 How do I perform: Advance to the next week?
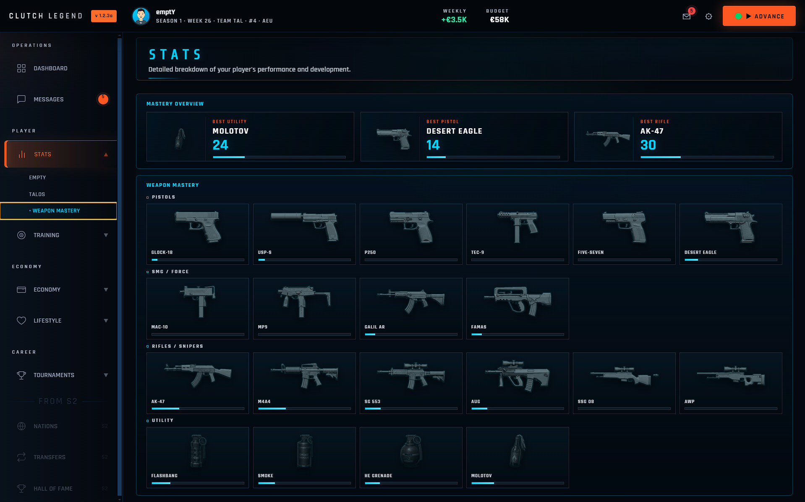coord(759,16)
